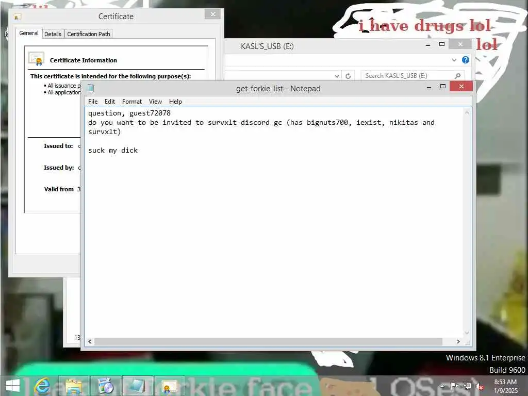Click the 'question, guest72078' line in Notepad
528x396 pixels.
tap(129, 113)
